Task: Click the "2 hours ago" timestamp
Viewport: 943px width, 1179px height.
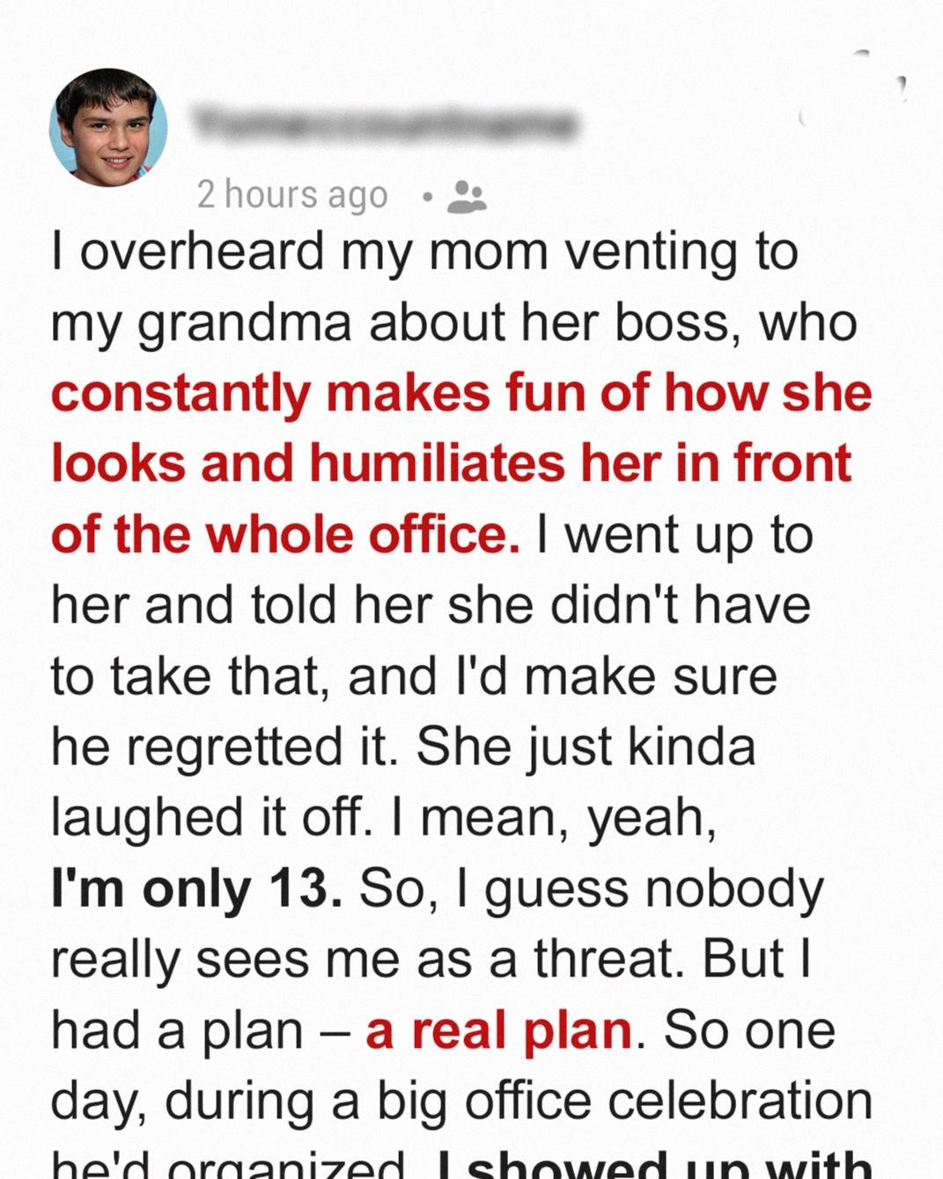Action: click(x=292, y=195)
